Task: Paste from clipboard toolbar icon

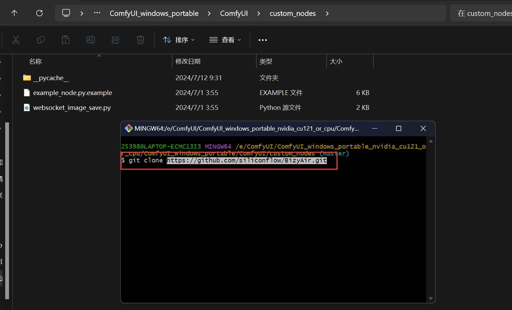Action: tap(66, 40)
